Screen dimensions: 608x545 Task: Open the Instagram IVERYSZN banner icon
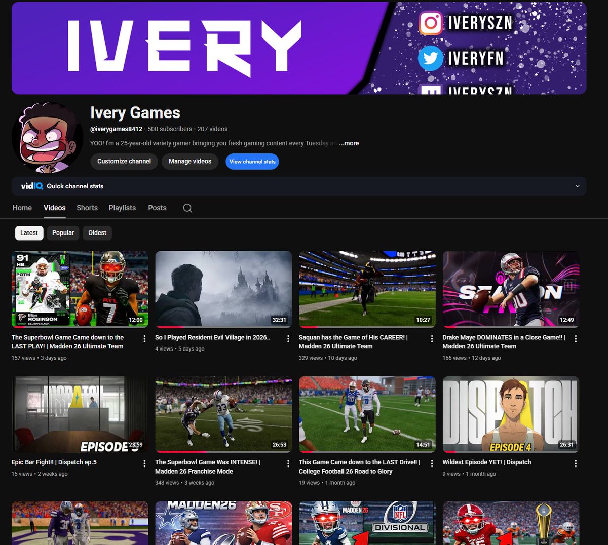point(431,23)
